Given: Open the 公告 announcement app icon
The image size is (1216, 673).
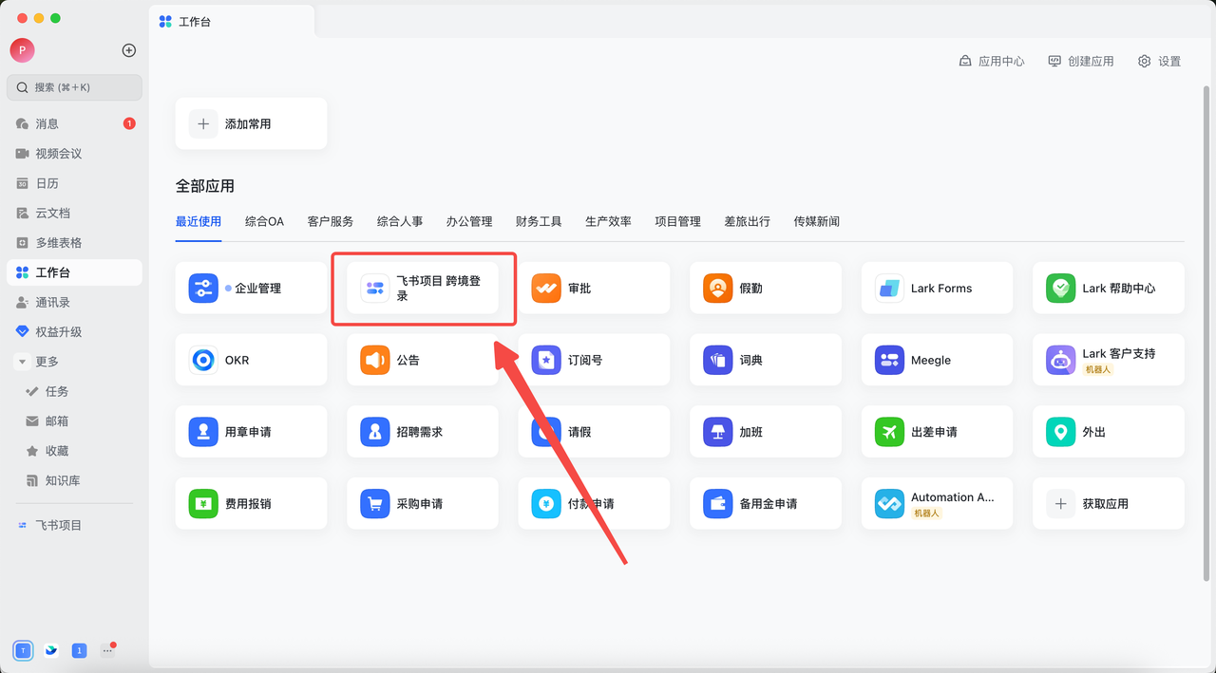Looking at the screenshot, I should 375,360.
